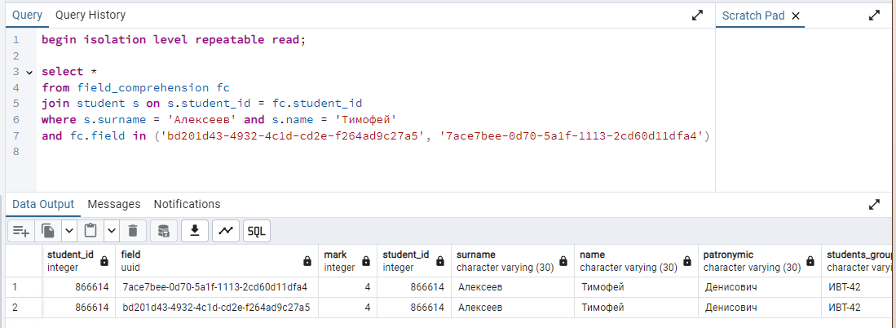
Task: Expand the Data Output panel
Action: (x=874, y=204)
